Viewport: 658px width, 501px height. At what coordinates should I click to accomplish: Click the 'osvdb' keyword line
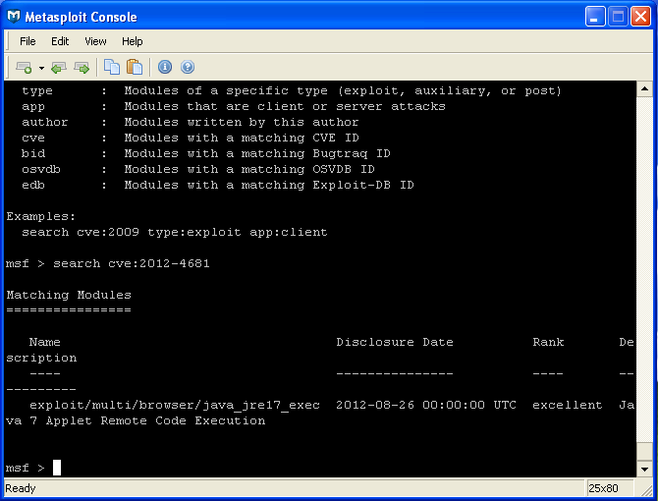point(198,169)
